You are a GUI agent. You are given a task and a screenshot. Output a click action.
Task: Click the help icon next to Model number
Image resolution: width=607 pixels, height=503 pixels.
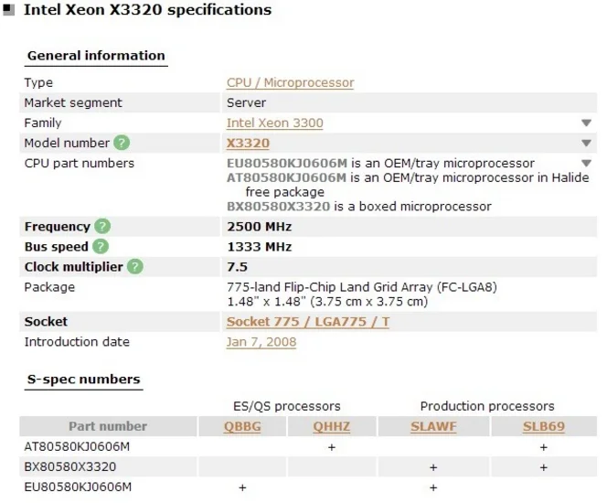pyautogui.click(x=122, y=143)
